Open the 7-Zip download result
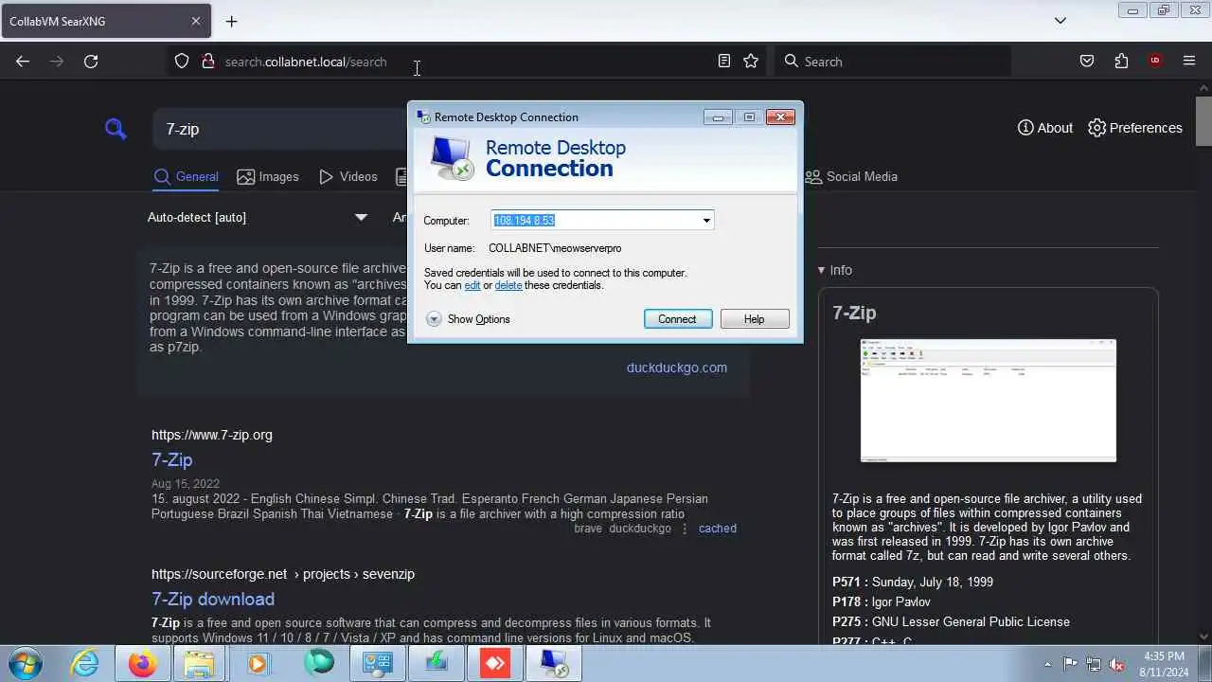This screenshot has height=682, width=1212. pos(213,599)
